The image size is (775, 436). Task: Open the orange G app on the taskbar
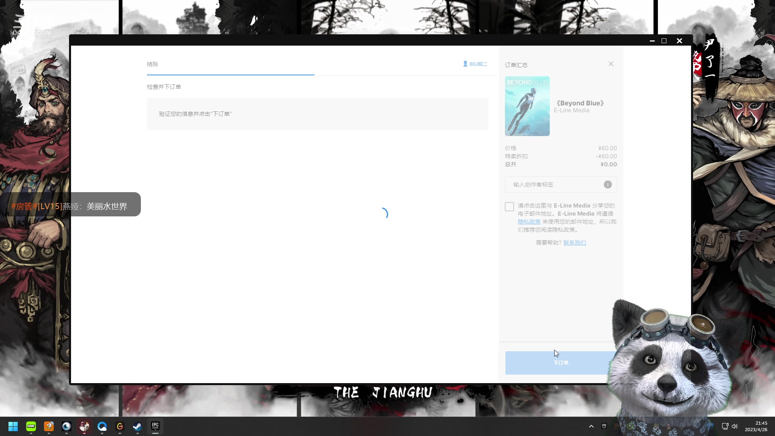point(120,426)
